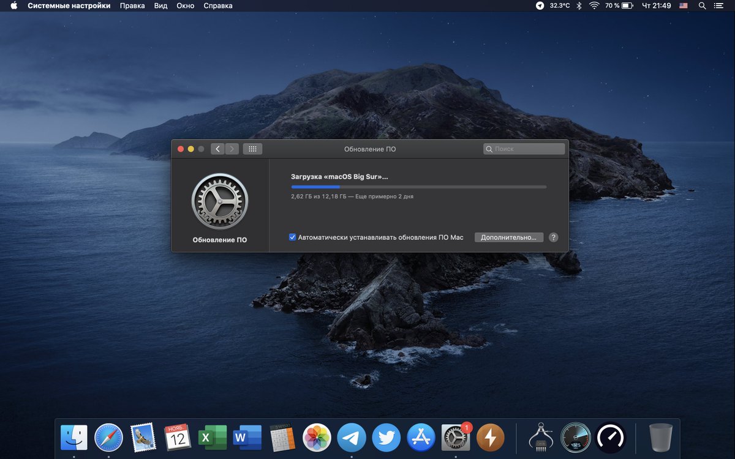Enable automatic Mac software updates checkbox
This screenshot has height=459, width=735.
point(293,237)
